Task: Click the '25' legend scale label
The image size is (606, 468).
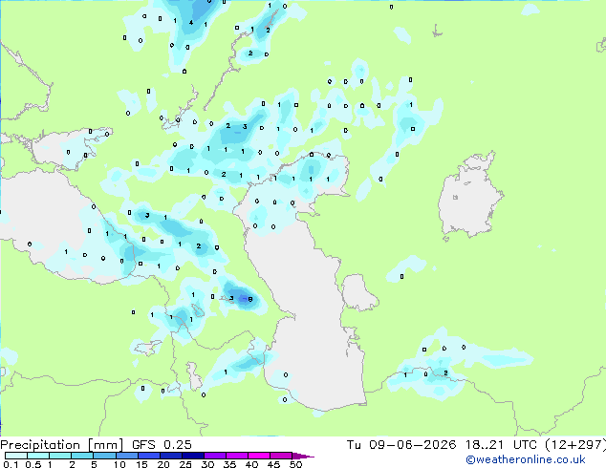Action: pos(185,464)
